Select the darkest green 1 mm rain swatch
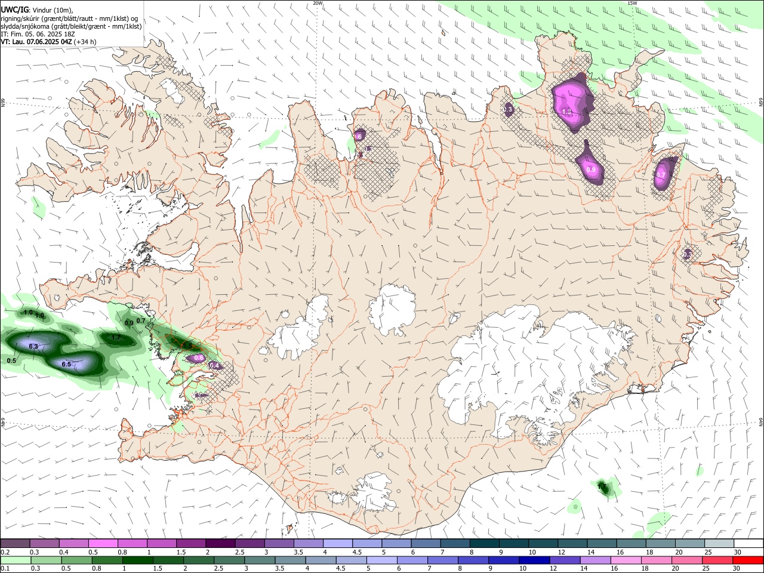Screen dimensions: 764x573 tap(138, 560)
